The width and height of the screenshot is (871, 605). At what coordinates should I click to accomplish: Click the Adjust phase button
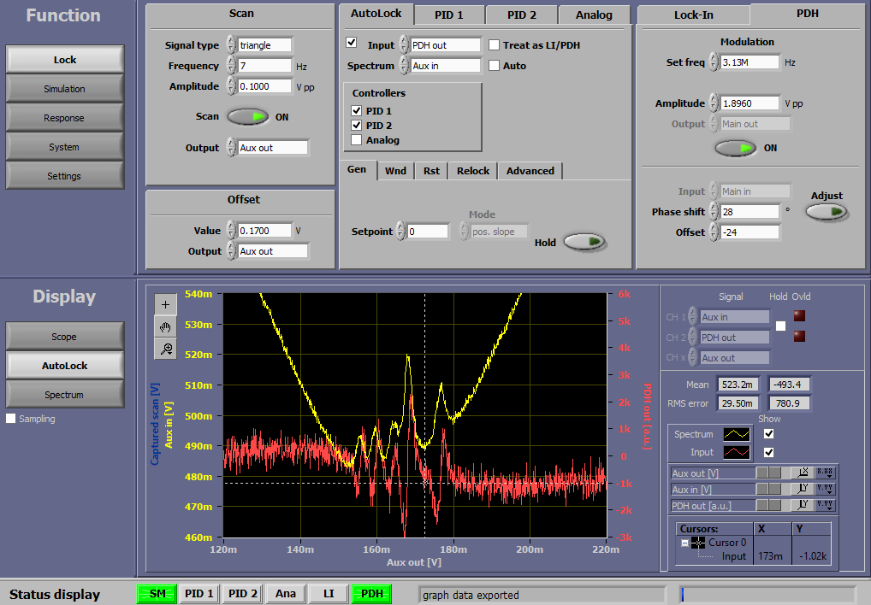(x=827, y=212)
